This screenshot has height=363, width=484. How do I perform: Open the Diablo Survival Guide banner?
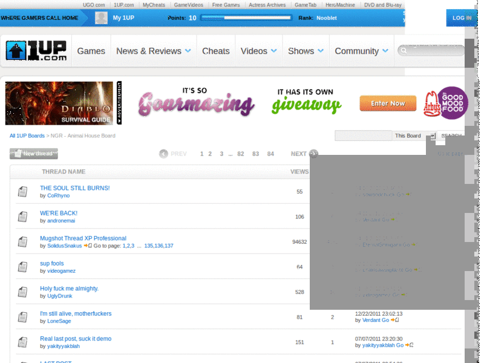(x=59, y=103)
